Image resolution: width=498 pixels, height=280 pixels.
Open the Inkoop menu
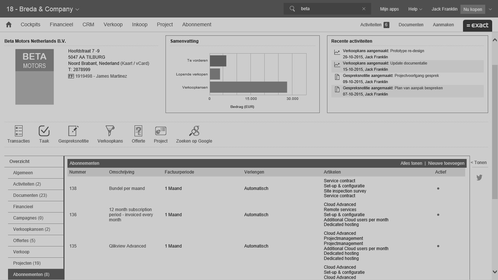[x=140, y=24]
